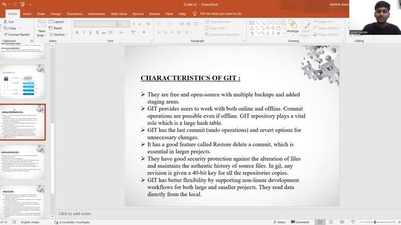Decrease the list indent level
The height and width of the screenshot is (225, 401).
click(182, 24)
